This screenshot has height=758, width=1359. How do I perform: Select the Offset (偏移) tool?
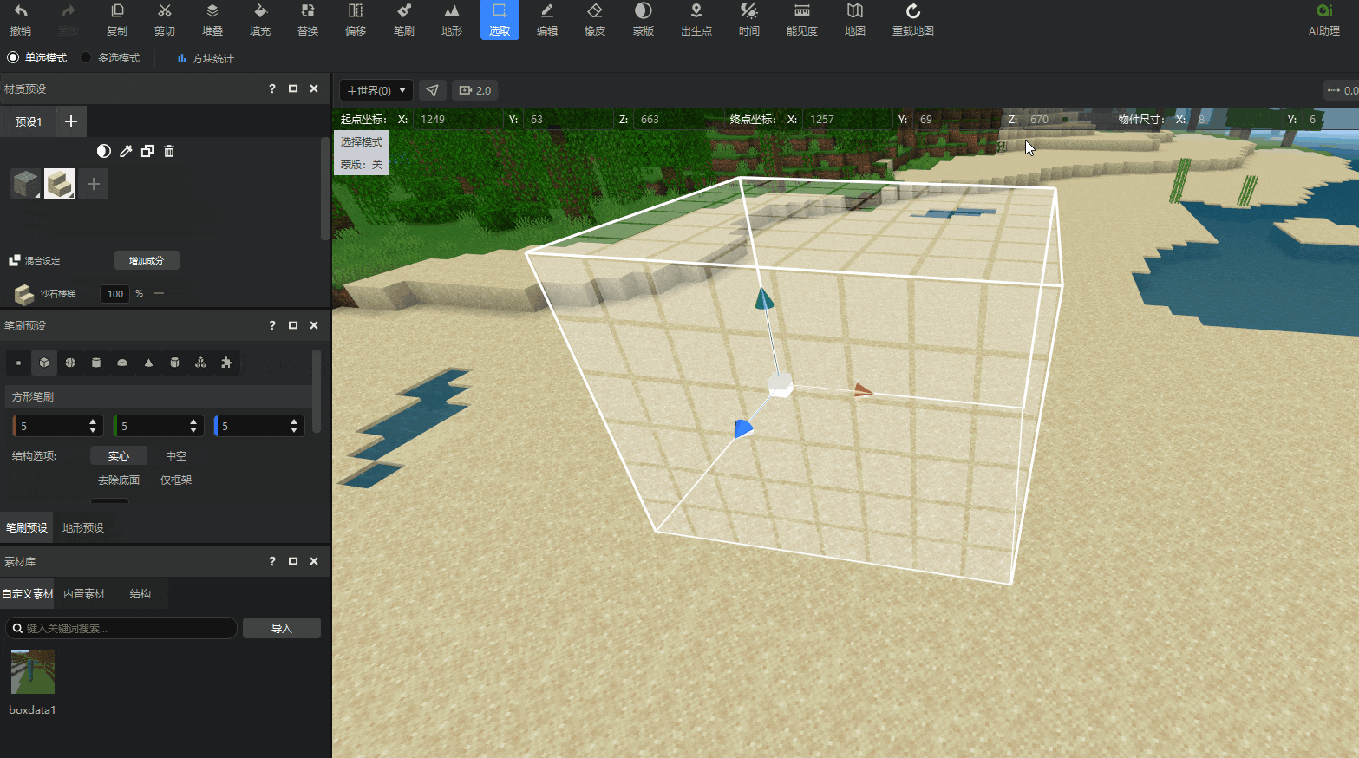(x=356, y=20)
